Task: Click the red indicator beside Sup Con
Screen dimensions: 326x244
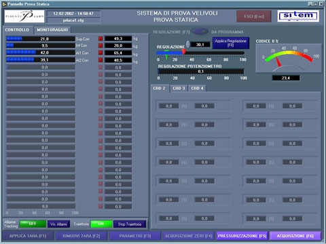Action: point(101,39)
